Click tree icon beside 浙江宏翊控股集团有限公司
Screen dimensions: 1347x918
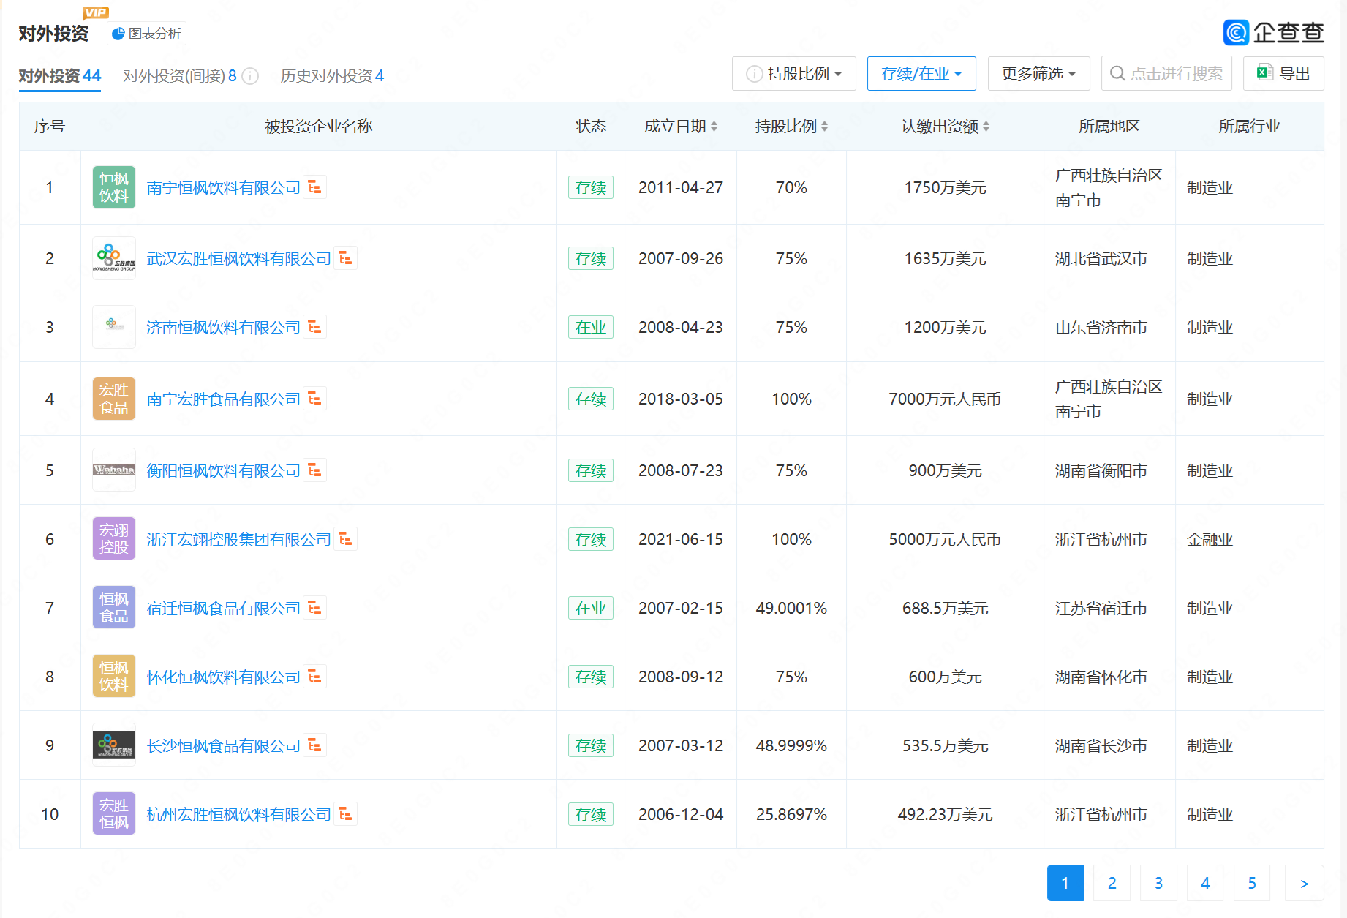[346, 539]
